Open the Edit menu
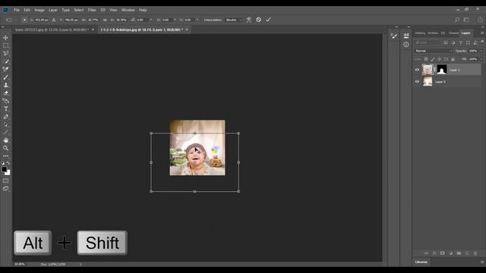This screenshot has height=273, width=486. coord(27,10)
